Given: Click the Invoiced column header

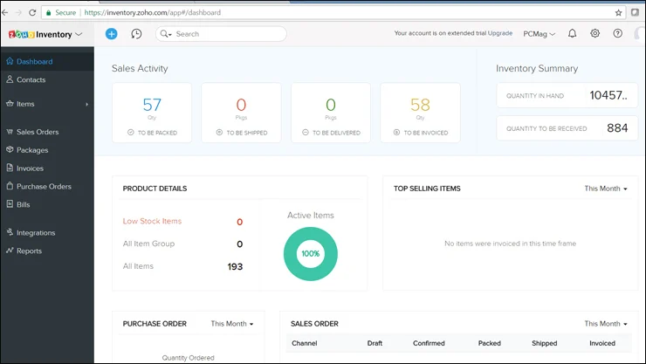Looking at the screenshot, I should point(602,343).
